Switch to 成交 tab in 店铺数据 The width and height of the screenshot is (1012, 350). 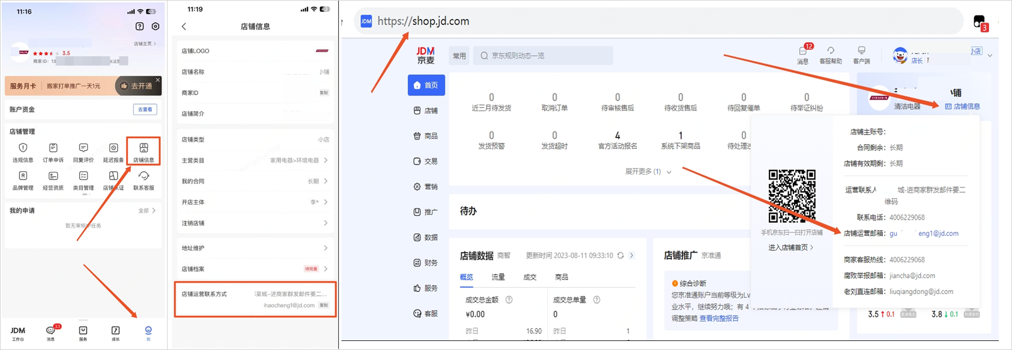530,277
